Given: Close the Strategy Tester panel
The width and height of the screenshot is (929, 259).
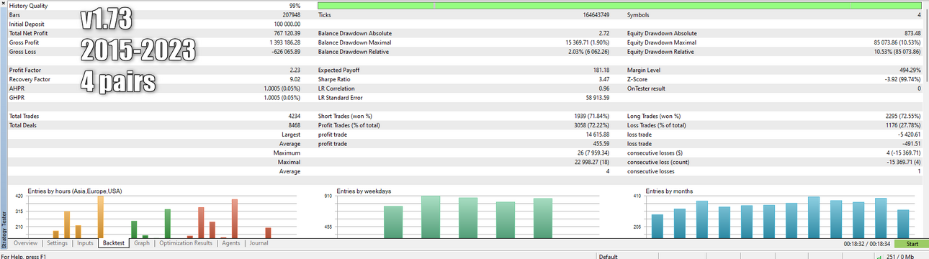Looking at the screenshot, I should [x=3, y=4].
